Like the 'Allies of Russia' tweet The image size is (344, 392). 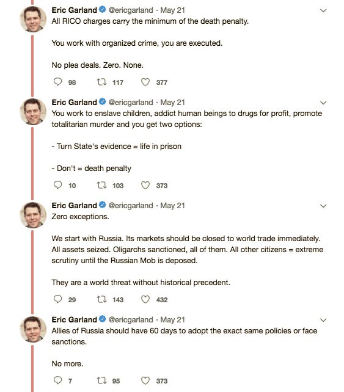[145, 380]
